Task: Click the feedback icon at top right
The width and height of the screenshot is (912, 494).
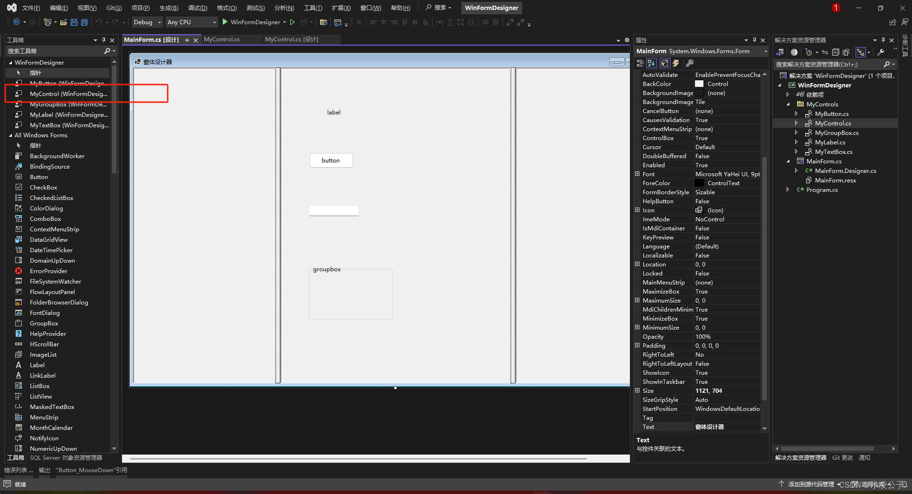Action: (x=904, y=22)
